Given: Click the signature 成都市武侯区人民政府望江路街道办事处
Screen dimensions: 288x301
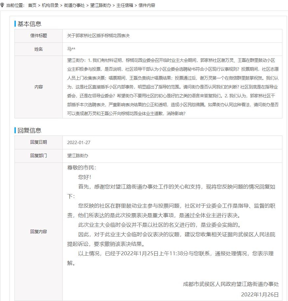Looking at the screenshot, I should (x=230, y=284).
